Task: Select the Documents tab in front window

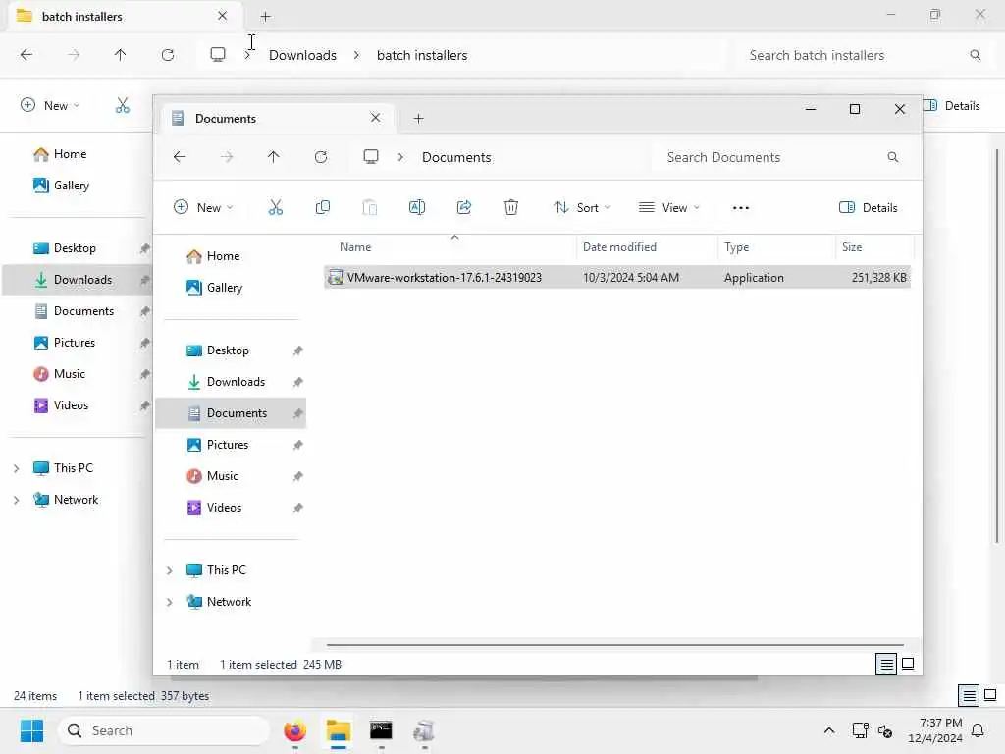Action: (x=276, y=119)
